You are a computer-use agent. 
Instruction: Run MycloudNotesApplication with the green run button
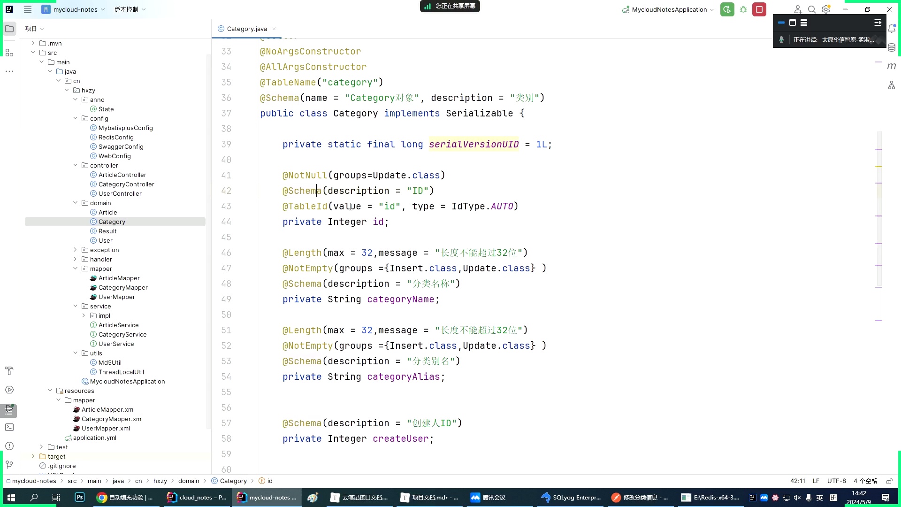point(727,9)
